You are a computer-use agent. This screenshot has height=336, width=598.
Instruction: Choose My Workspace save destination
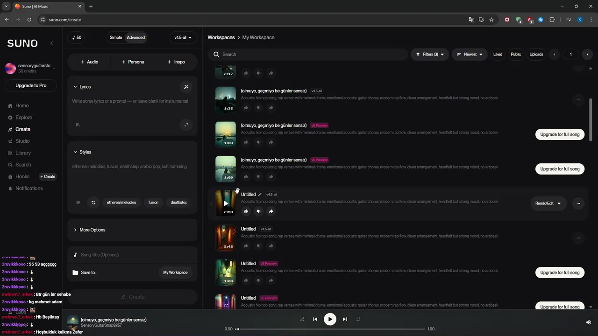tap(175, 273)
